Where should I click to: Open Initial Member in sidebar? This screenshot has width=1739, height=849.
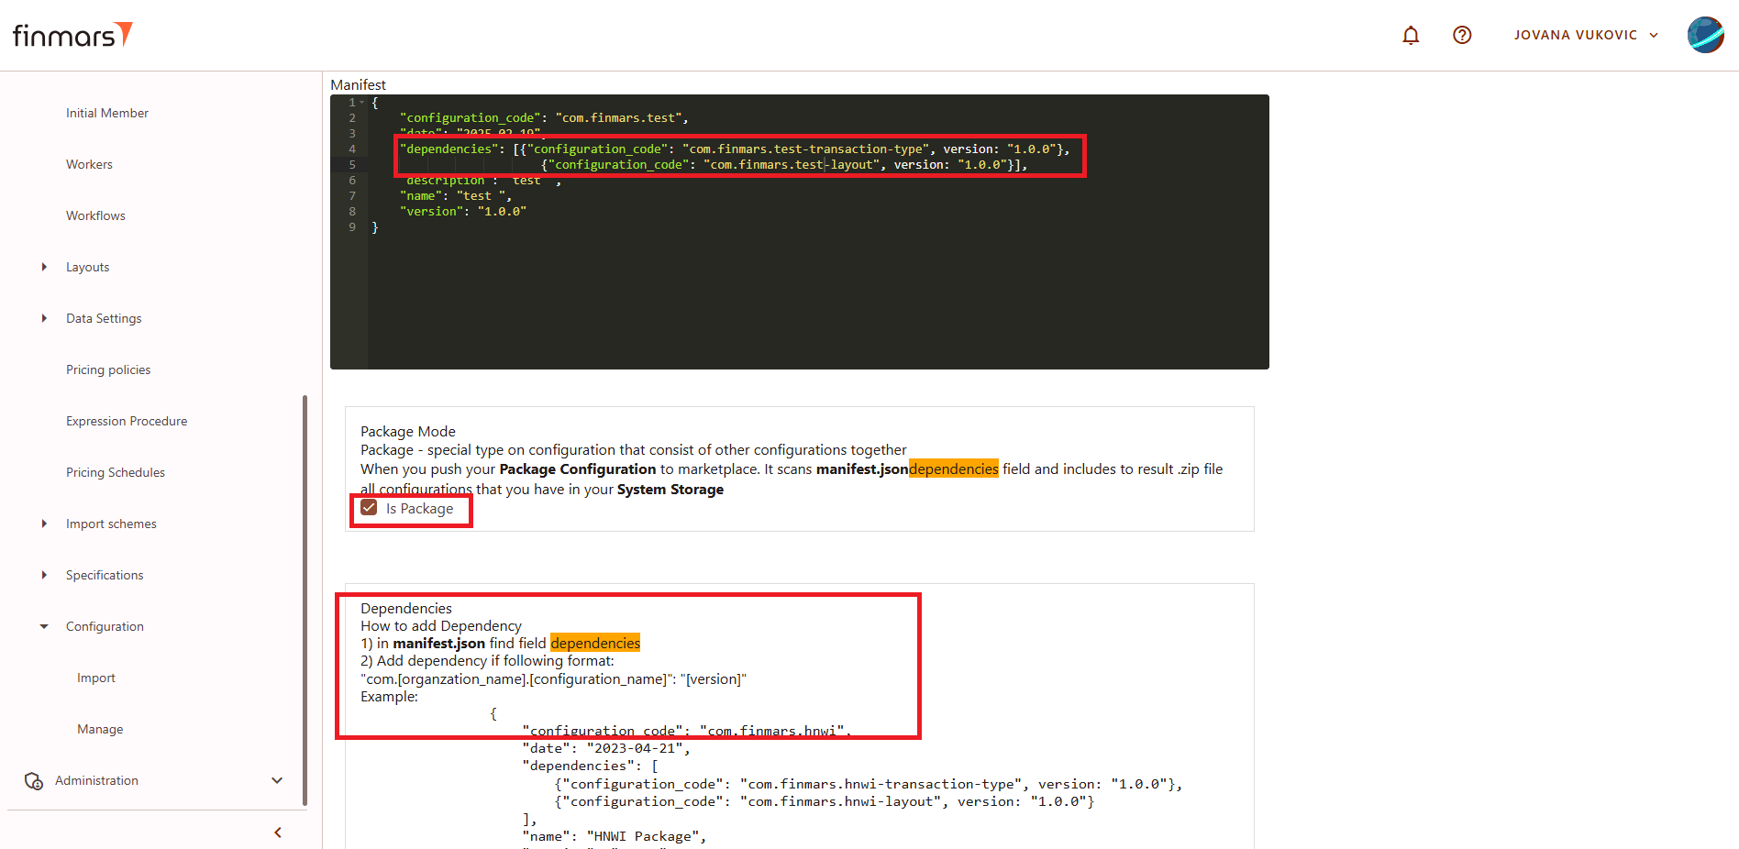coord(107,113)
